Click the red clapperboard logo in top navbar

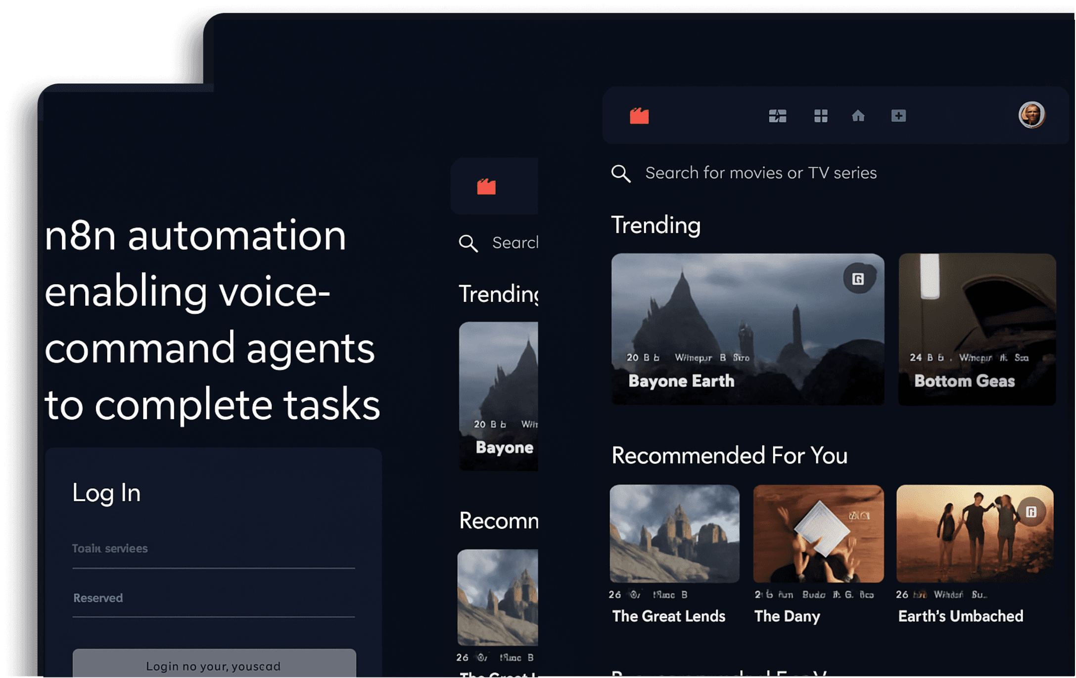(639, 116)
